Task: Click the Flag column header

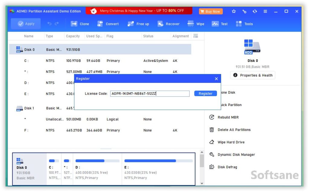Action: 110,36
